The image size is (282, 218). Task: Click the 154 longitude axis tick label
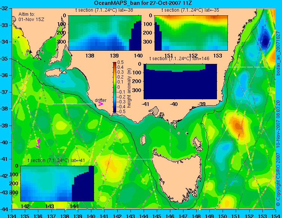pyautogui.click(x=276, y=216)
